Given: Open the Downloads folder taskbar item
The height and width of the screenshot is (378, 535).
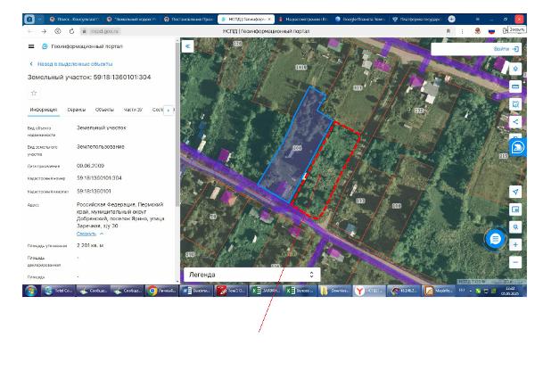Looking at the screenshot, I should (334, 291).
